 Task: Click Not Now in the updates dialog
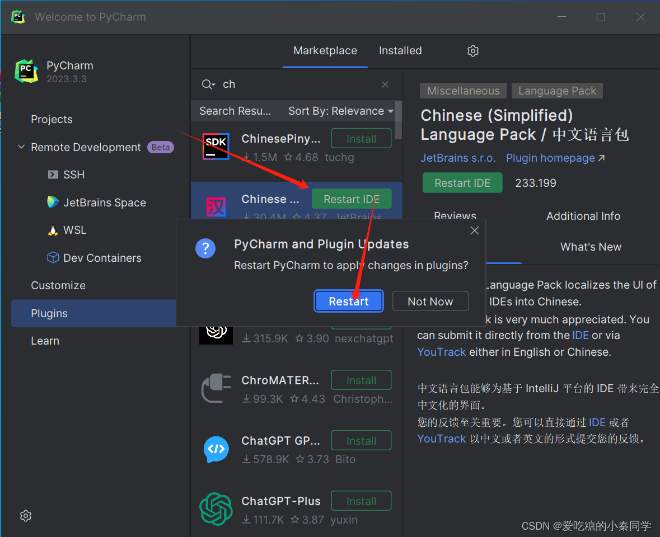coord(430,301)
